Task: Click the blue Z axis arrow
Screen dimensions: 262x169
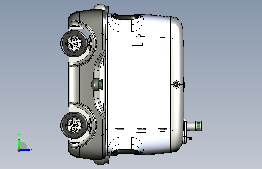Action: click(x=25, y=150)
